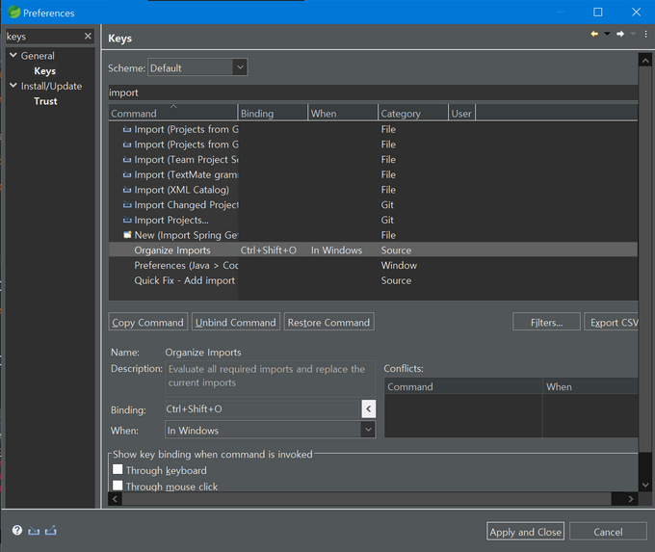Open the help icon at bottom left

[17, 530]
